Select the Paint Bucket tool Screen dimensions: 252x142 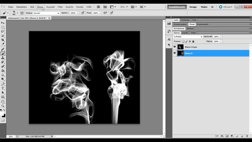tap(3, 71)
